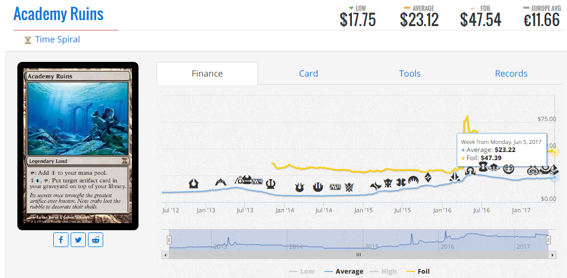Click the Gatecrash set marker on chart
Viewport: 567px width, 278px height.
[220, 182]
